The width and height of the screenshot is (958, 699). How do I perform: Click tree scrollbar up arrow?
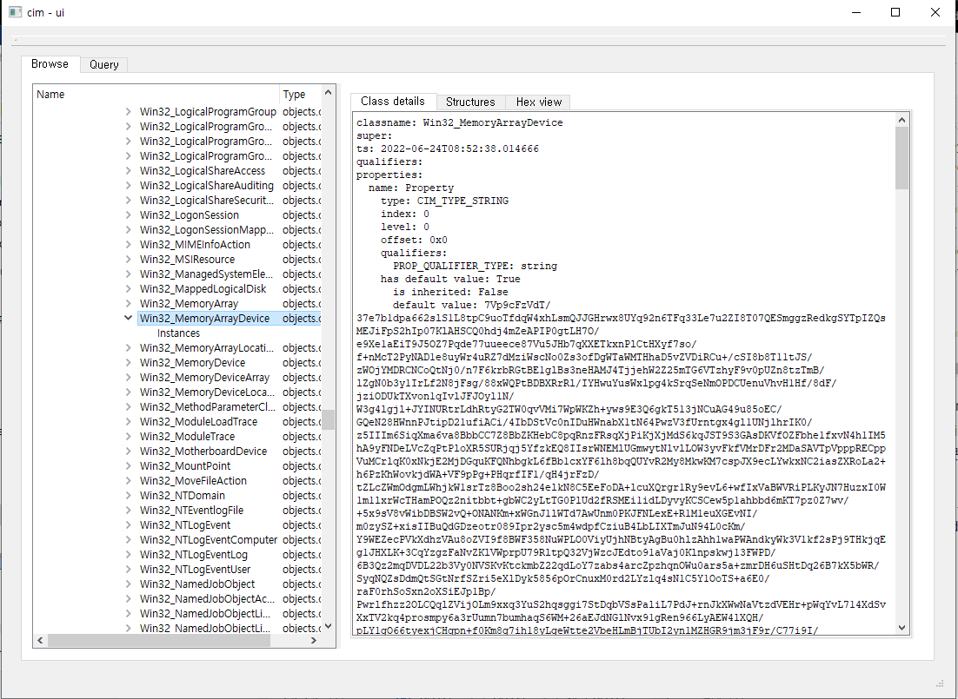point(328,92)
